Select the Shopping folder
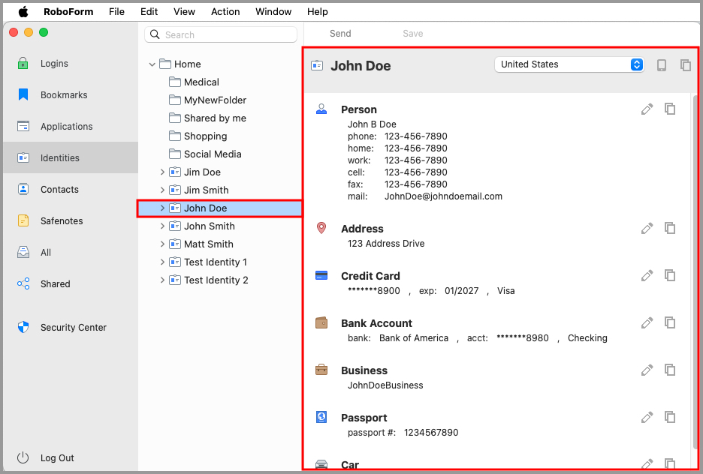 click(205, 136)
